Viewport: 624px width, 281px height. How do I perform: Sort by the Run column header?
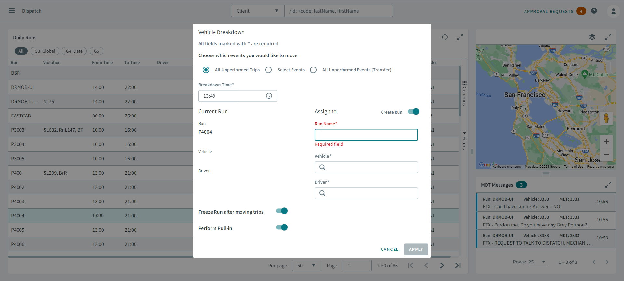tap(15, 62)
